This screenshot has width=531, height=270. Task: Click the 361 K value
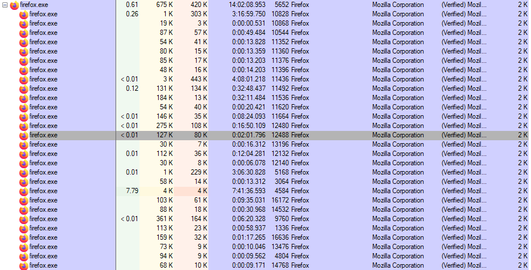[165, 219]
